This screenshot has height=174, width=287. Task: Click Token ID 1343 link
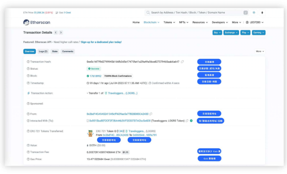point(121,131)
